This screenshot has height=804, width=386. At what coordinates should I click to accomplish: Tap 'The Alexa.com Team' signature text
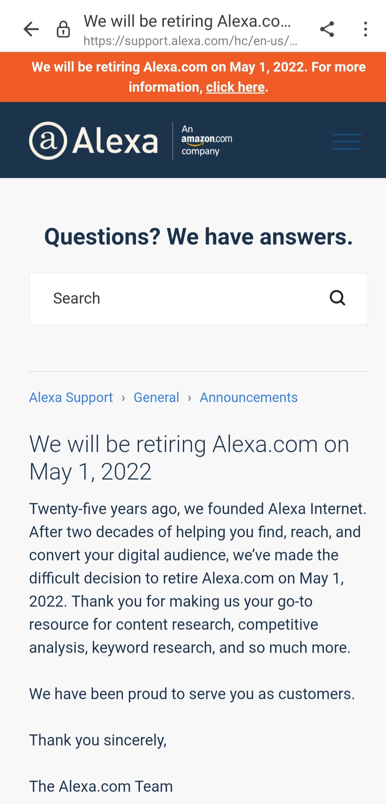pyautogui.click(x=101, y=786)
